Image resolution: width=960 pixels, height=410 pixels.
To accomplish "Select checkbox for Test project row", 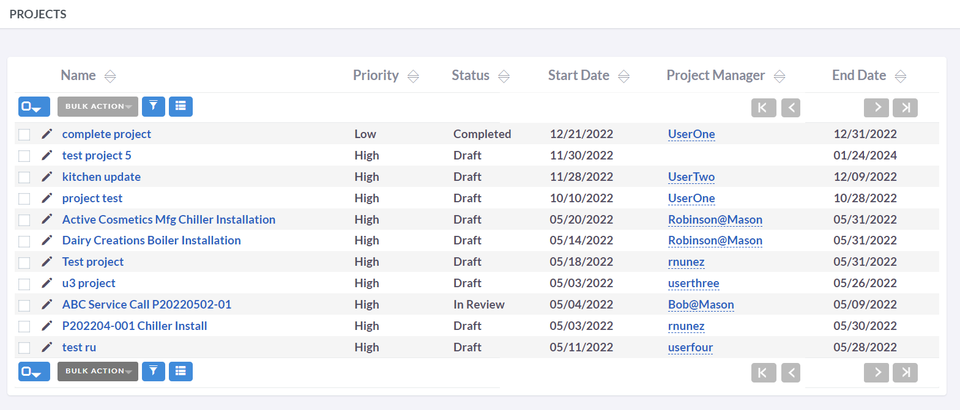I will (x=24, y=263).
